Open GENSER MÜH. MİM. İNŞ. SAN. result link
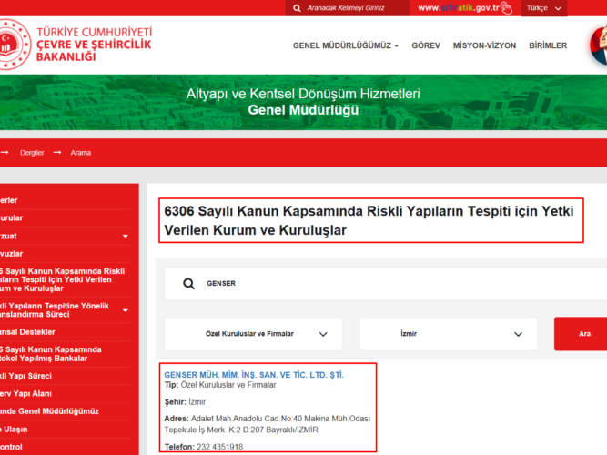This screenshot has height=455, width=607. tap(254, 375)
